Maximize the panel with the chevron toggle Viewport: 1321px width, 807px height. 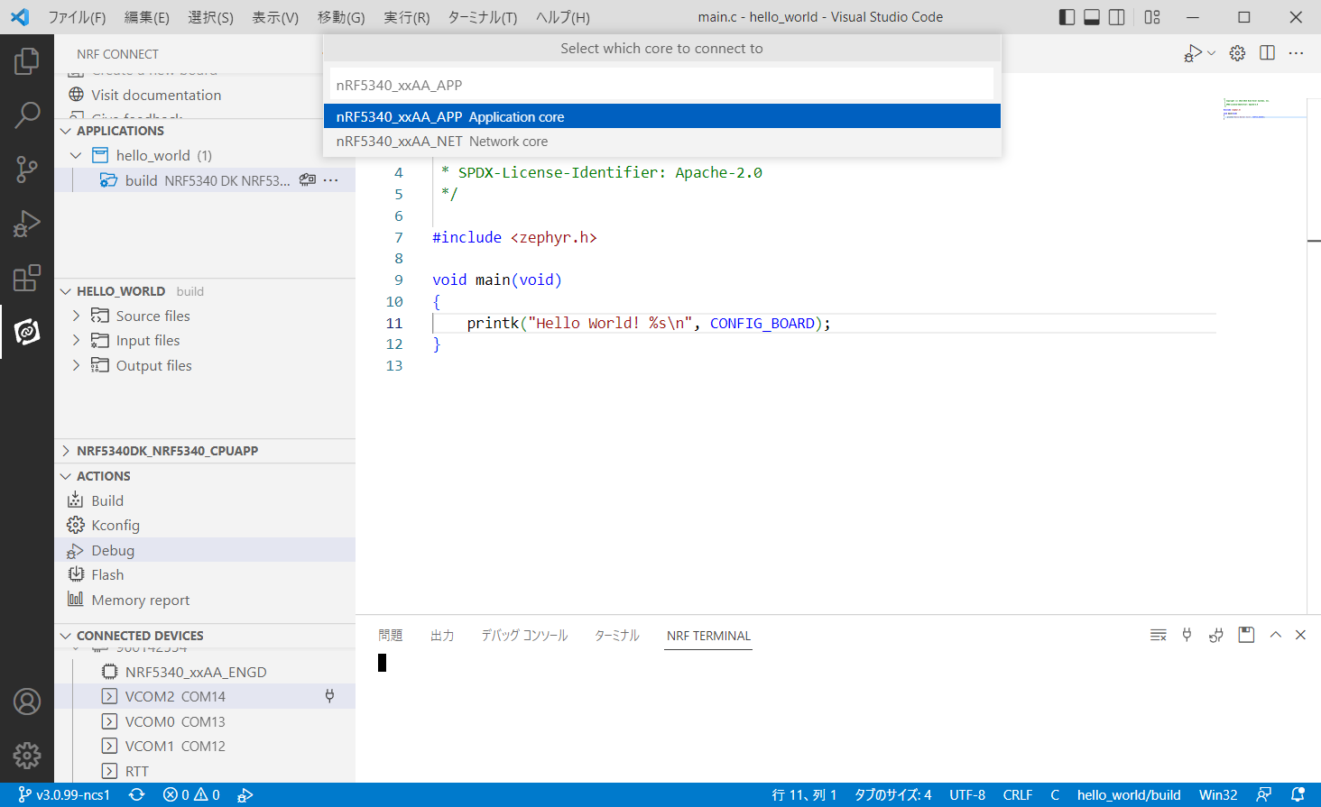[x=1275, y=635]
